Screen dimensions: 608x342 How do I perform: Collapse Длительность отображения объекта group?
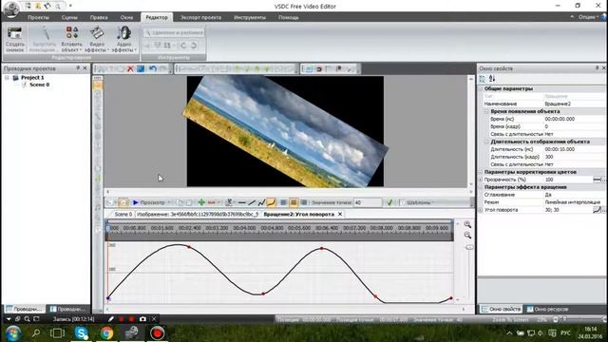click(x=486, y=142)
